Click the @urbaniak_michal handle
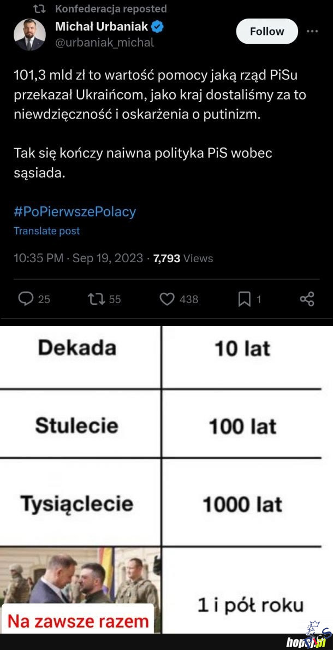 click(105, 42)
